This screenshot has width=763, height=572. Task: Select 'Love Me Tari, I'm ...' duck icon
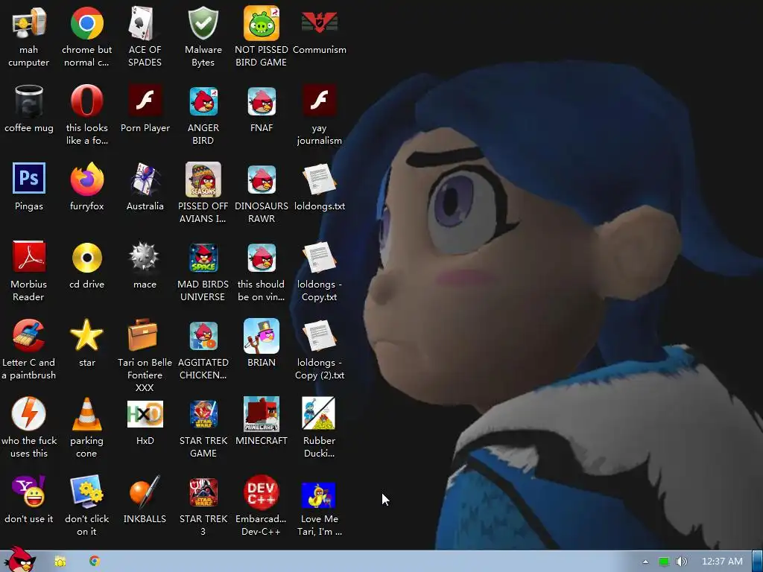point(318,495)
